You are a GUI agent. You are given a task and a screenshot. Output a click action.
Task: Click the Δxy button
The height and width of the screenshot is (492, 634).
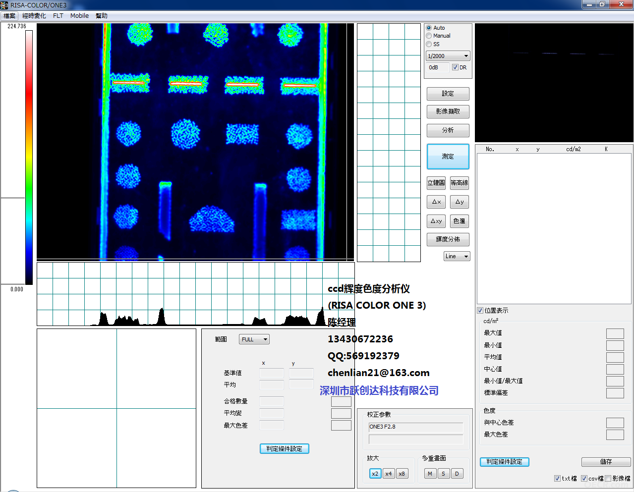tap(436, 221)
